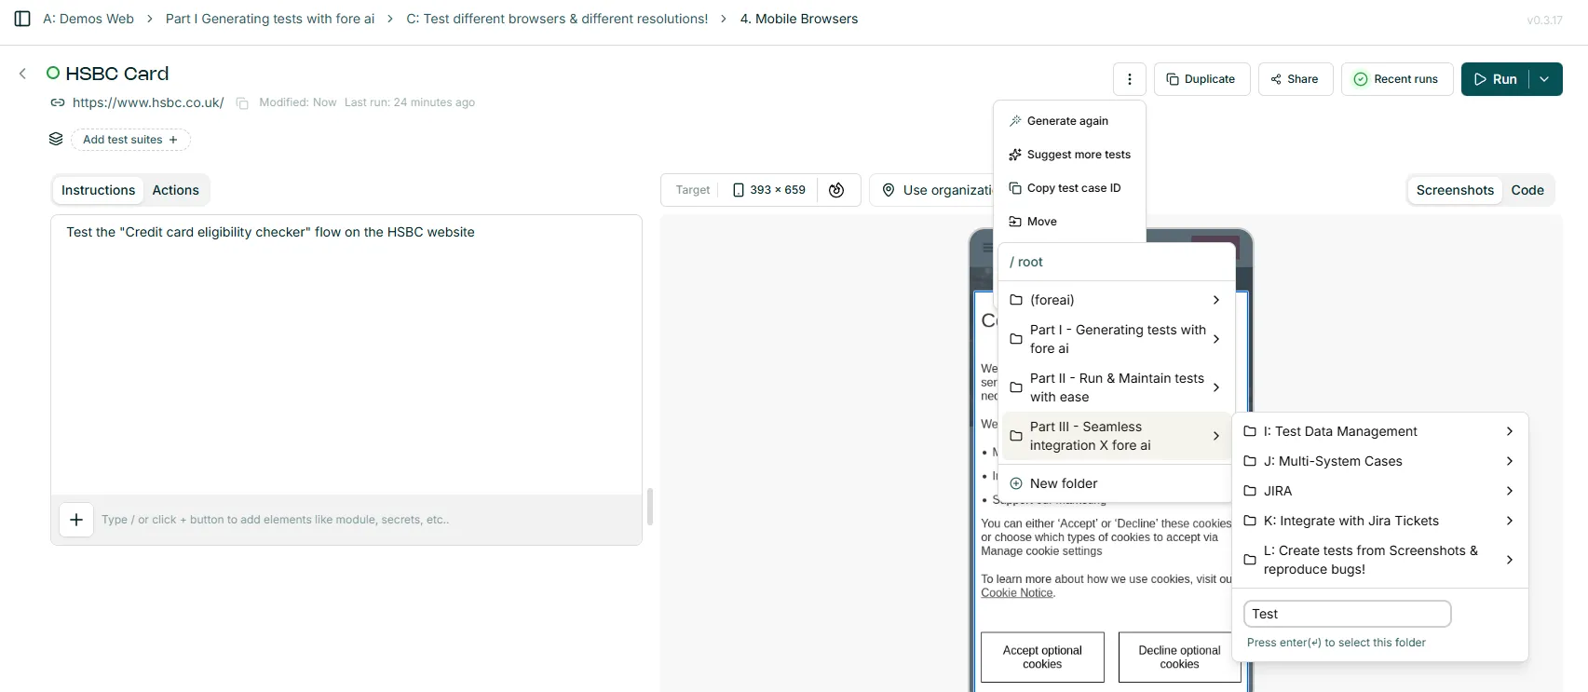Share the test case
The image size is (1588, 692).
1296,79
